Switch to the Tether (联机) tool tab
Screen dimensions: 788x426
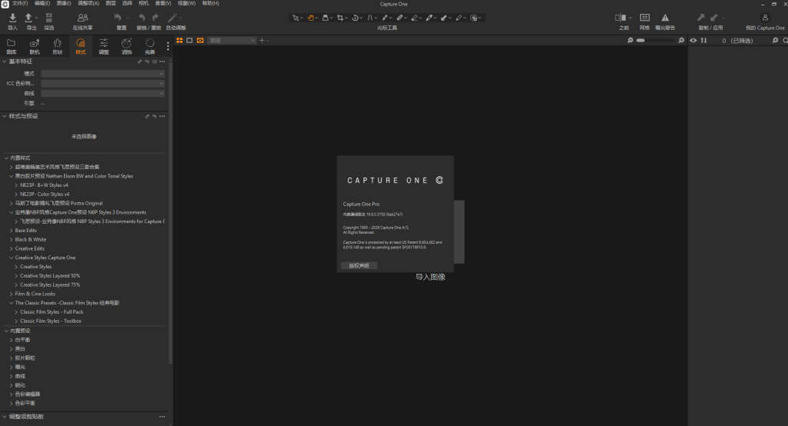pyautogui.click(x=34, y=45)
